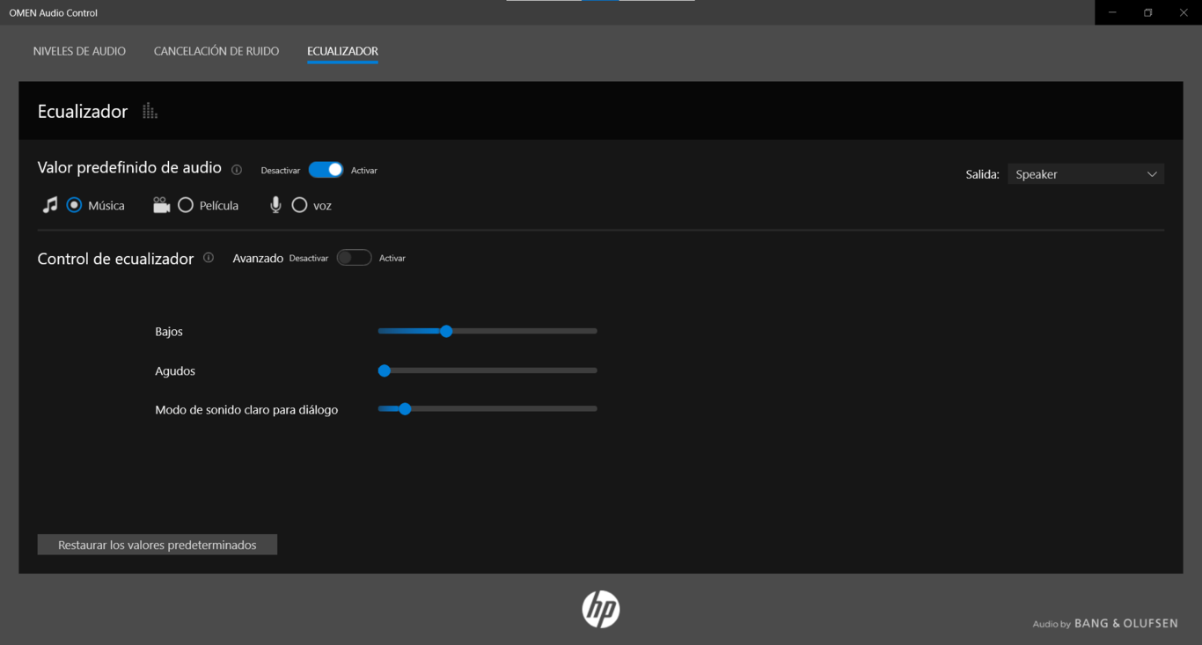
Task: Select the Película radio button
Action: tap(186, 205)
